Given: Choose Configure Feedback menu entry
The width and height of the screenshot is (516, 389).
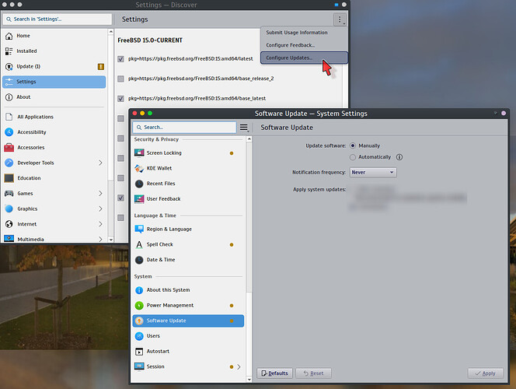Looking at the screenshot, I should [x=304, y=45].
